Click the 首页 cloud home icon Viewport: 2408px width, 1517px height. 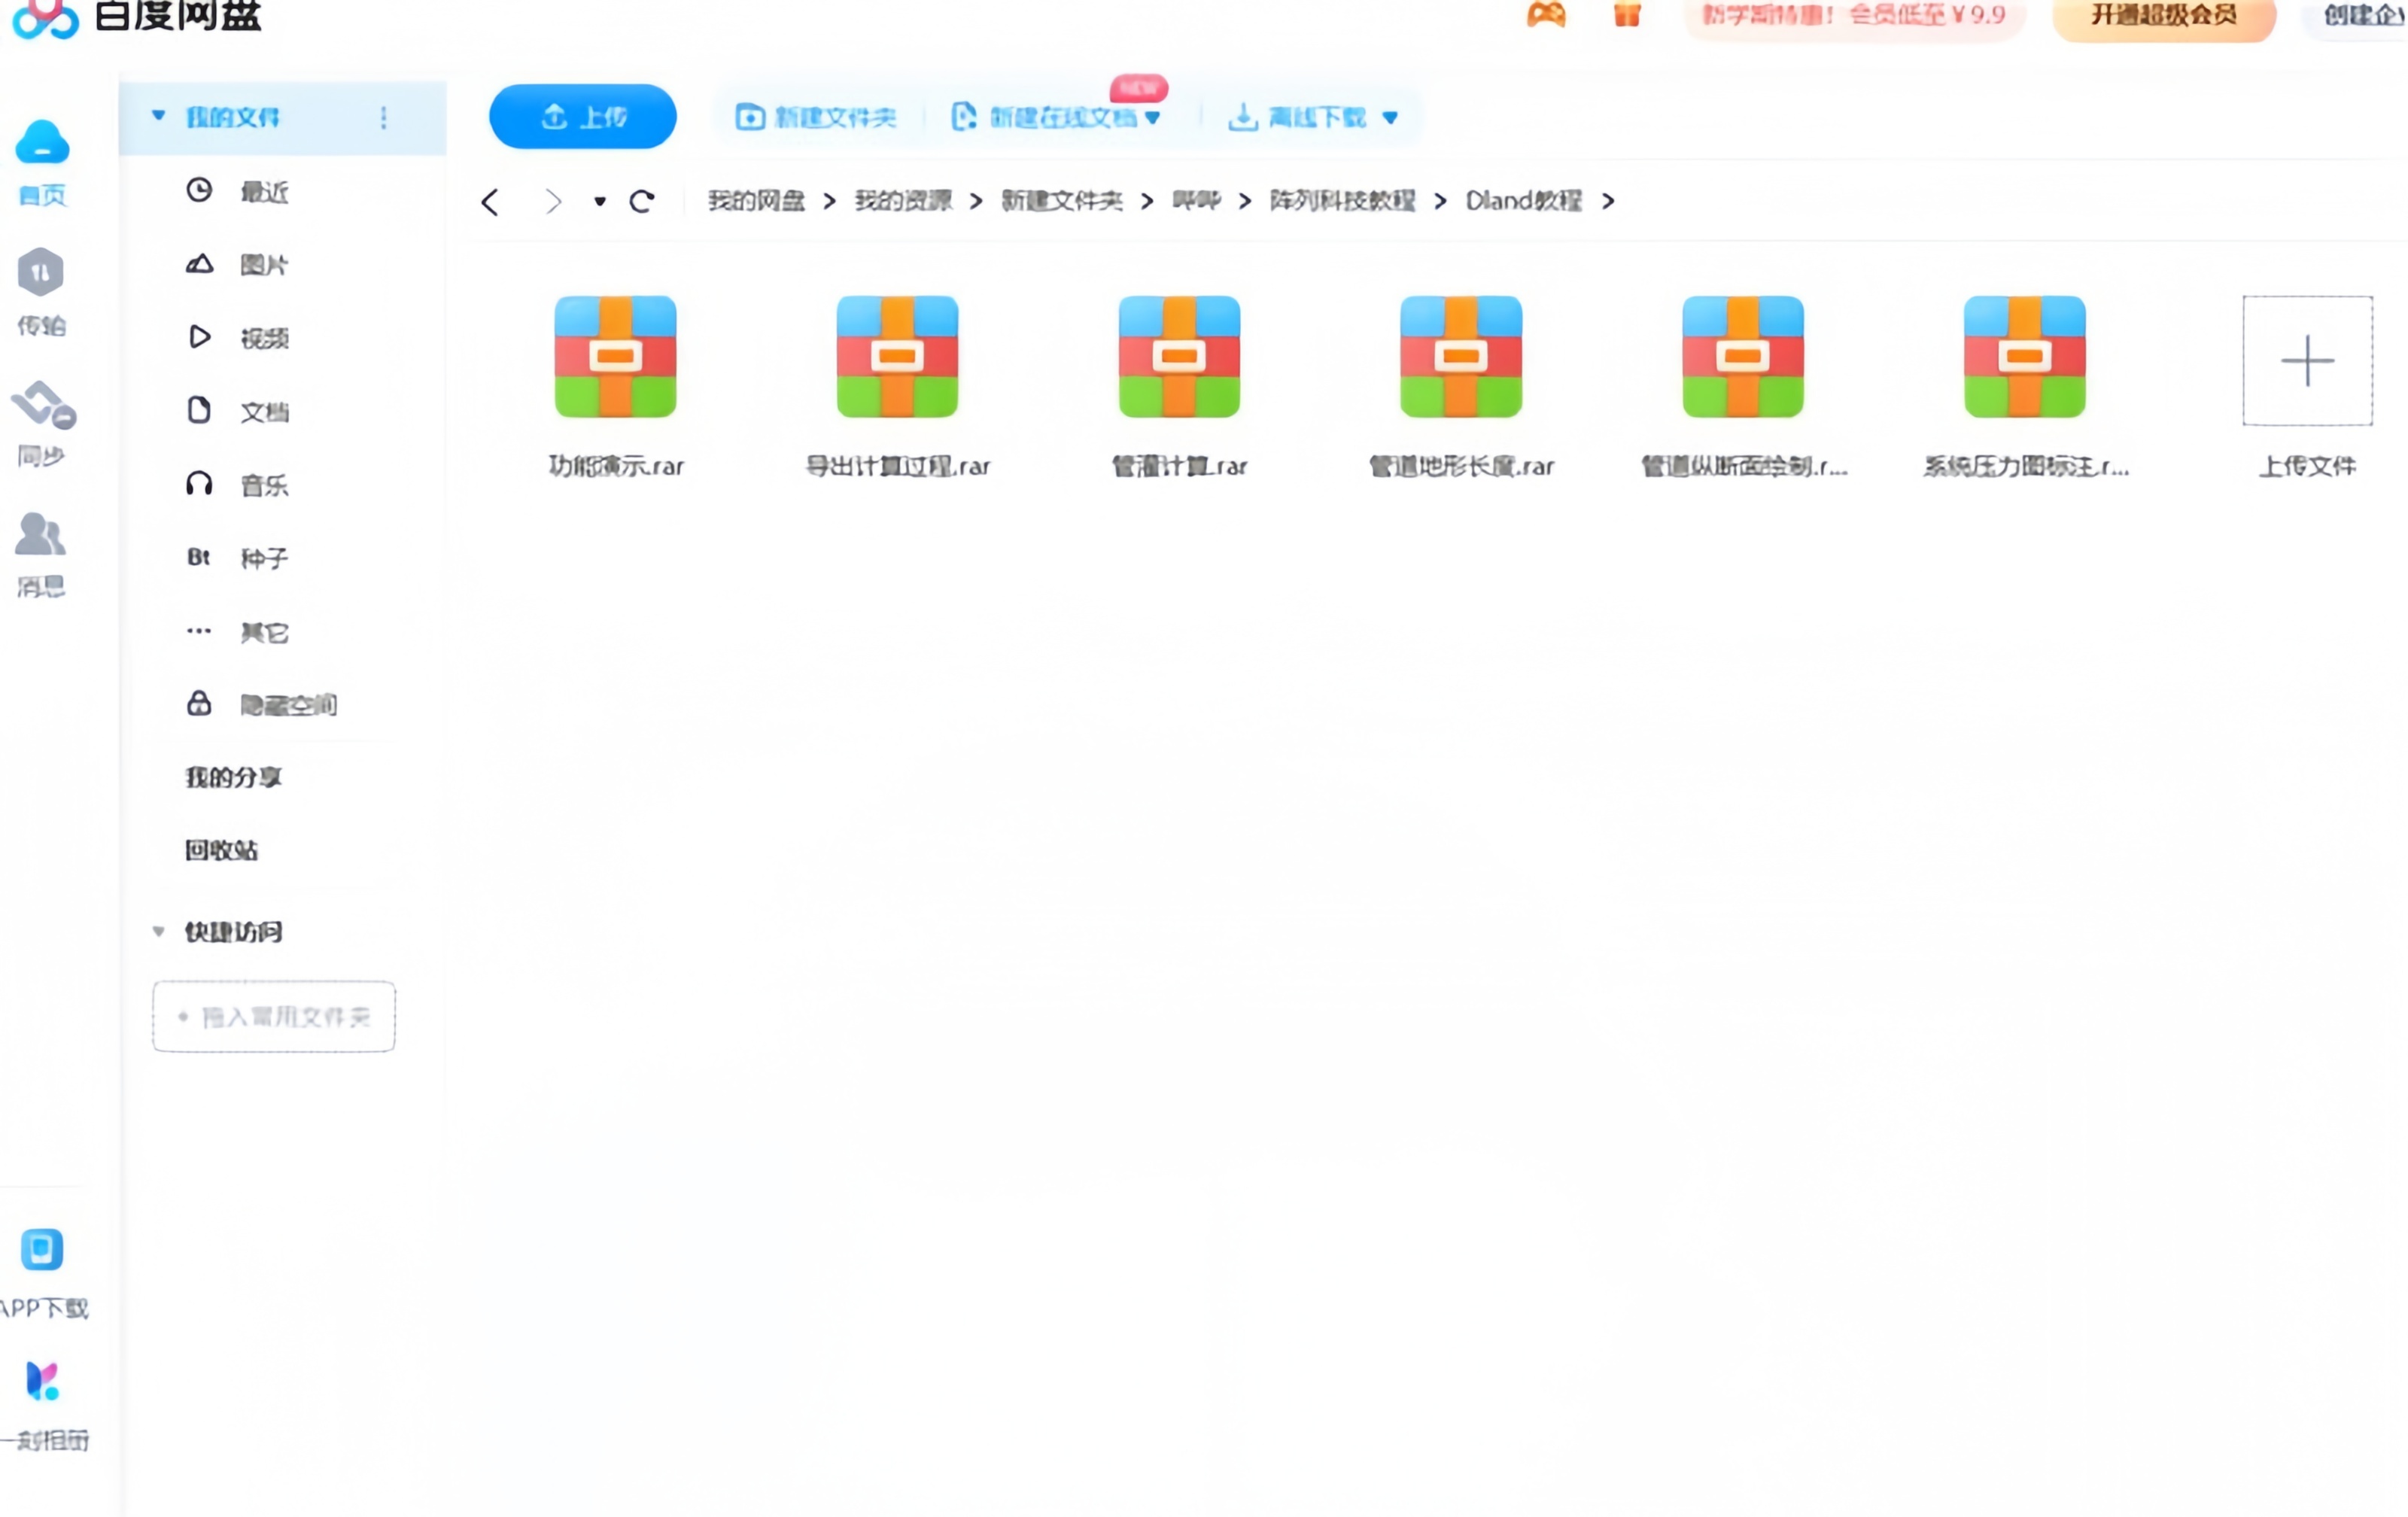click(x=42, y=143)
